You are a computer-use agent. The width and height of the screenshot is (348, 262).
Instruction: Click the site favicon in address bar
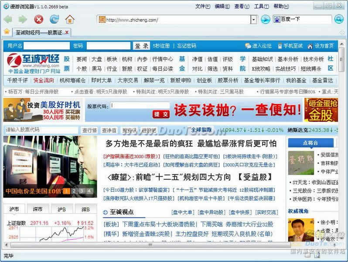102,20
